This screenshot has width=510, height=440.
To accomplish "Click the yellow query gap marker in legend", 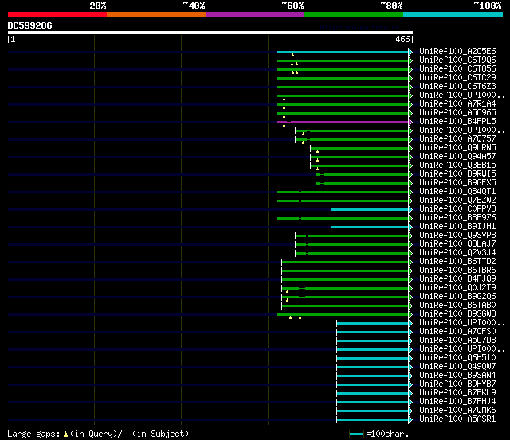I will (x=65, y=434).
